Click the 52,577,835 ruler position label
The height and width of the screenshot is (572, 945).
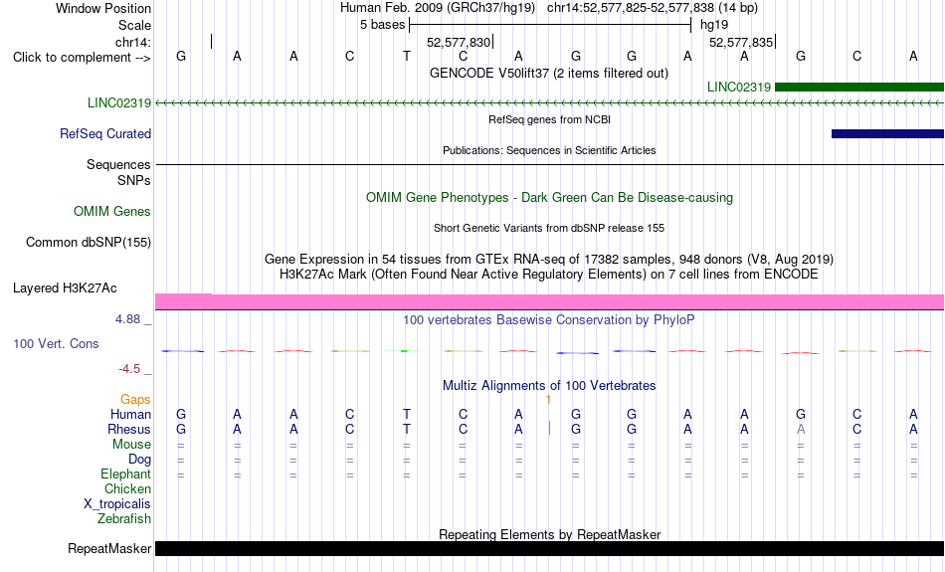click(741, 42)
